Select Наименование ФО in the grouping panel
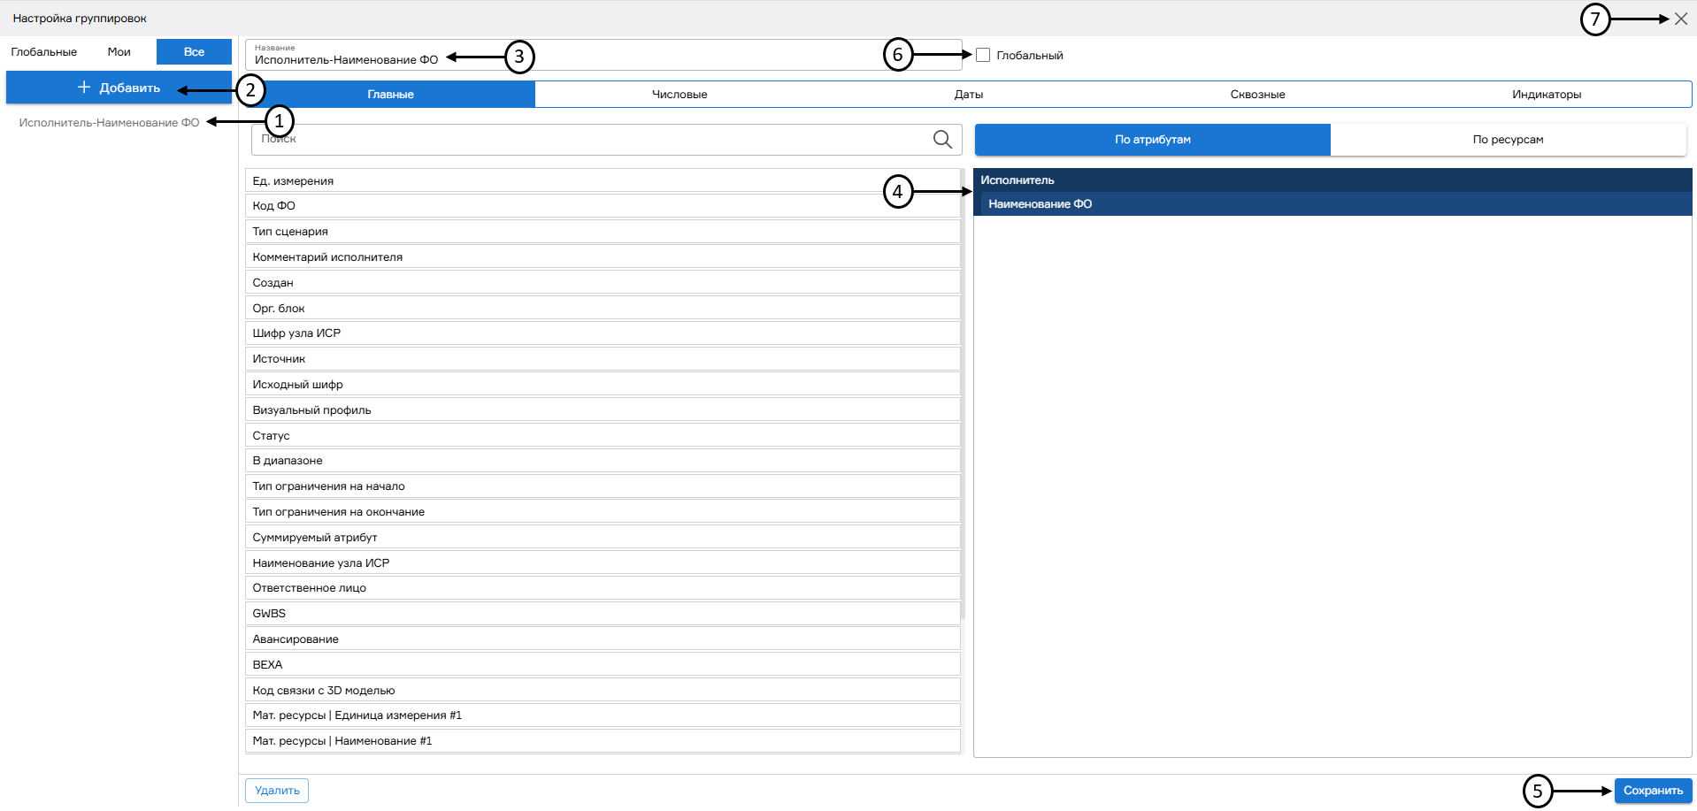This screenshot has width=1697, height=811. point(1040,204)
